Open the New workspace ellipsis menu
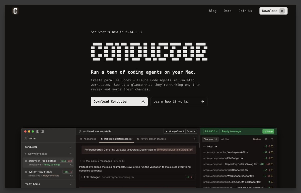301x193 pixels. 70,154
